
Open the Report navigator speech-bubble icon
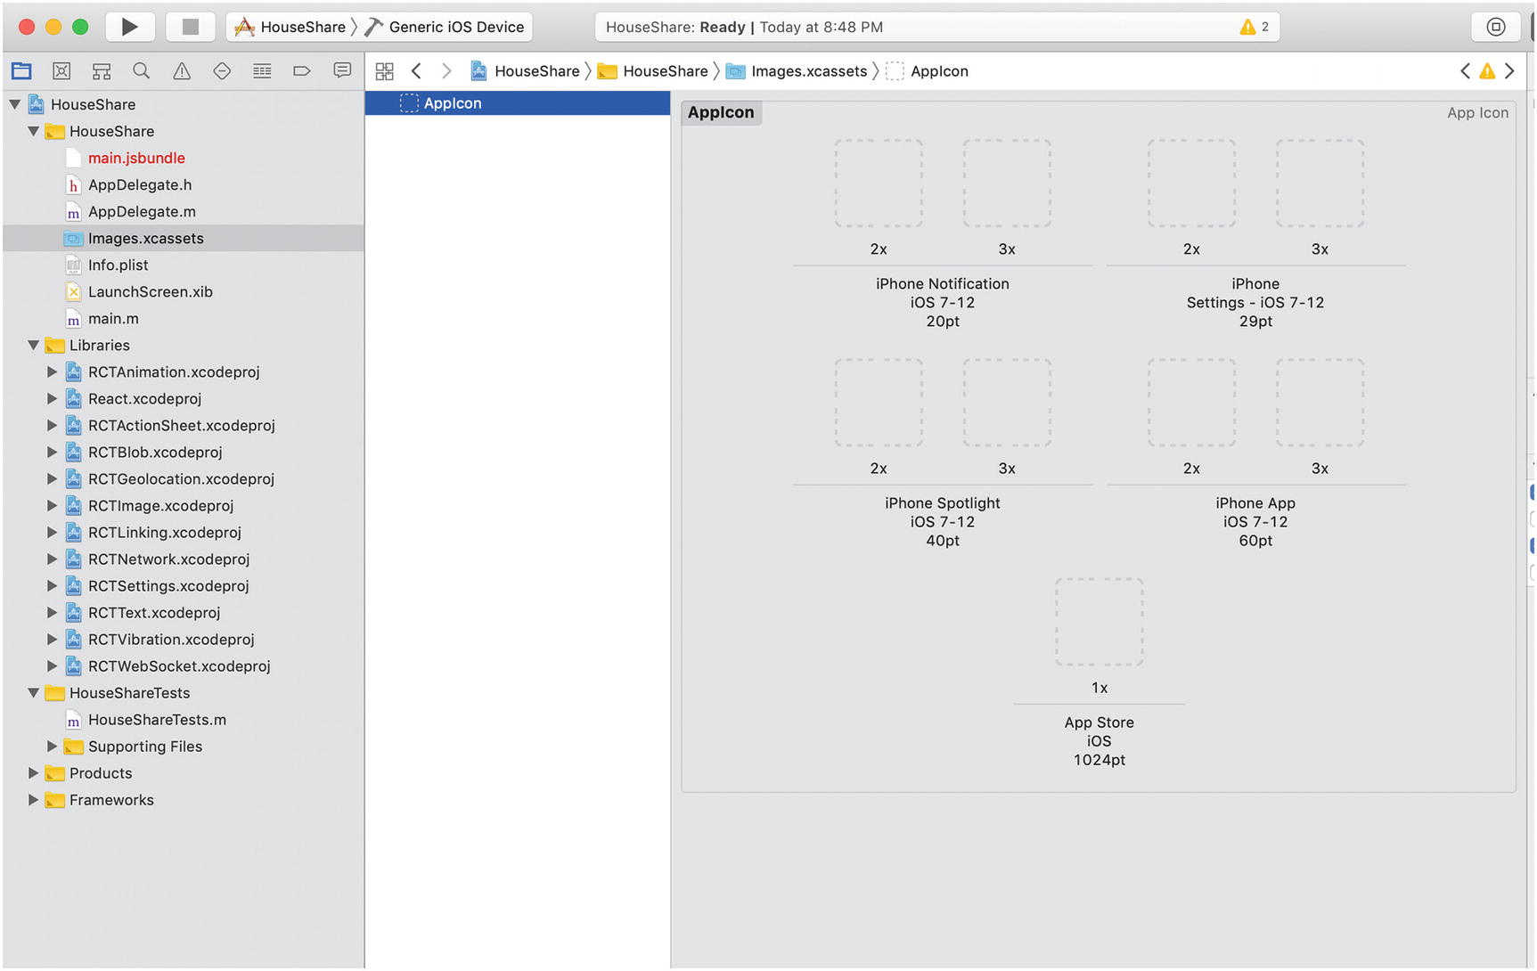tap(342, 71)
